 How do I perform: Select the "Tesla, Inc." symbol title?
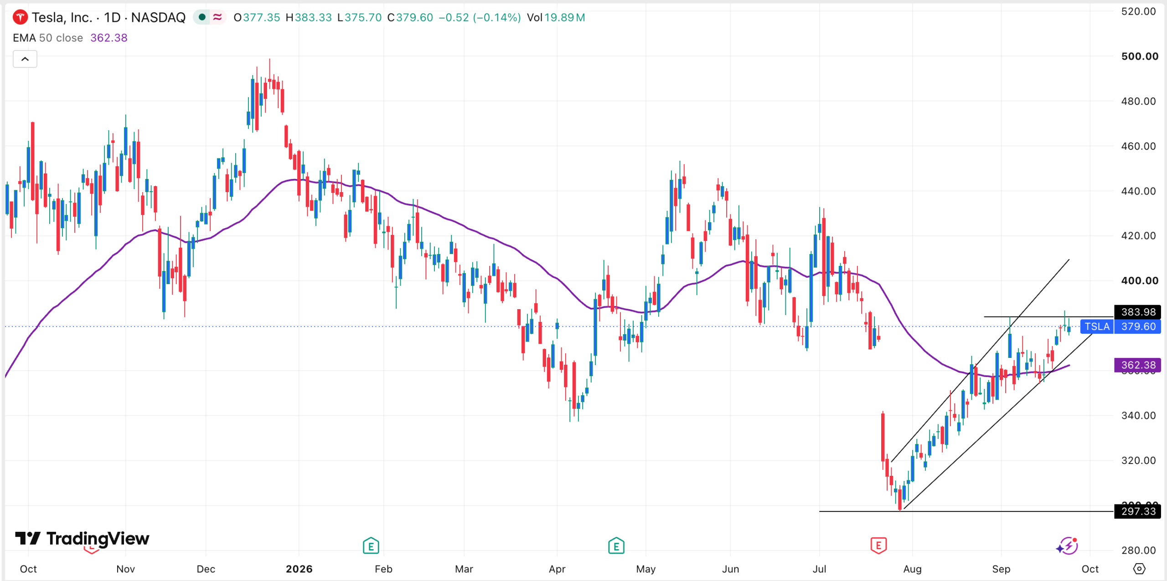(62, 17)
